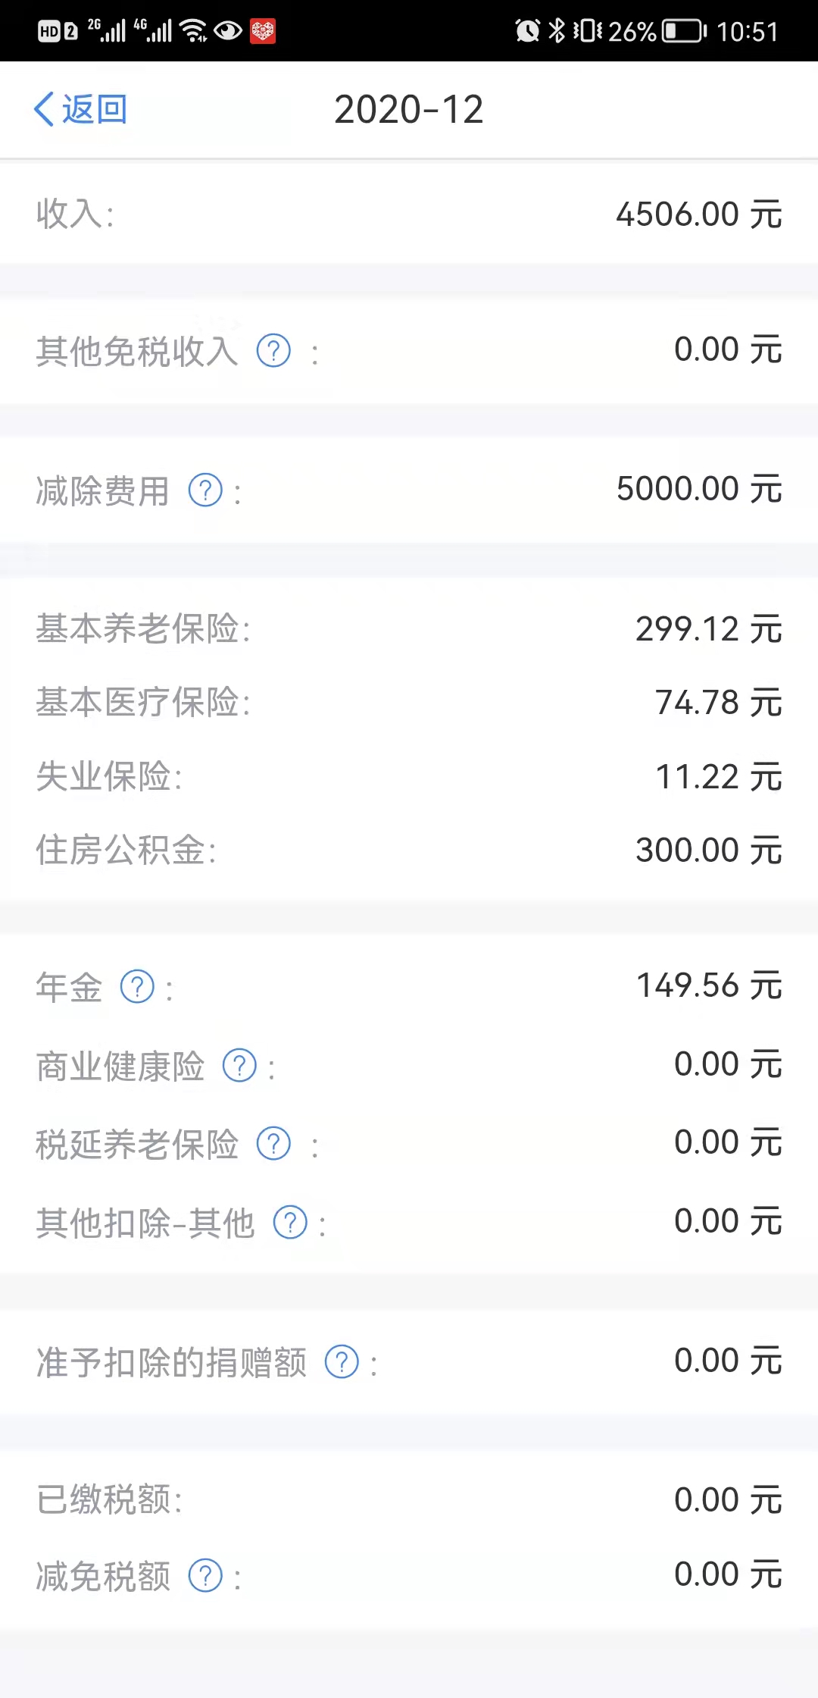Image resolution: width=818 pixels, height=1698 pixels.
Task: Show help for 商业健康险
Action: [x=239, y=1066]
